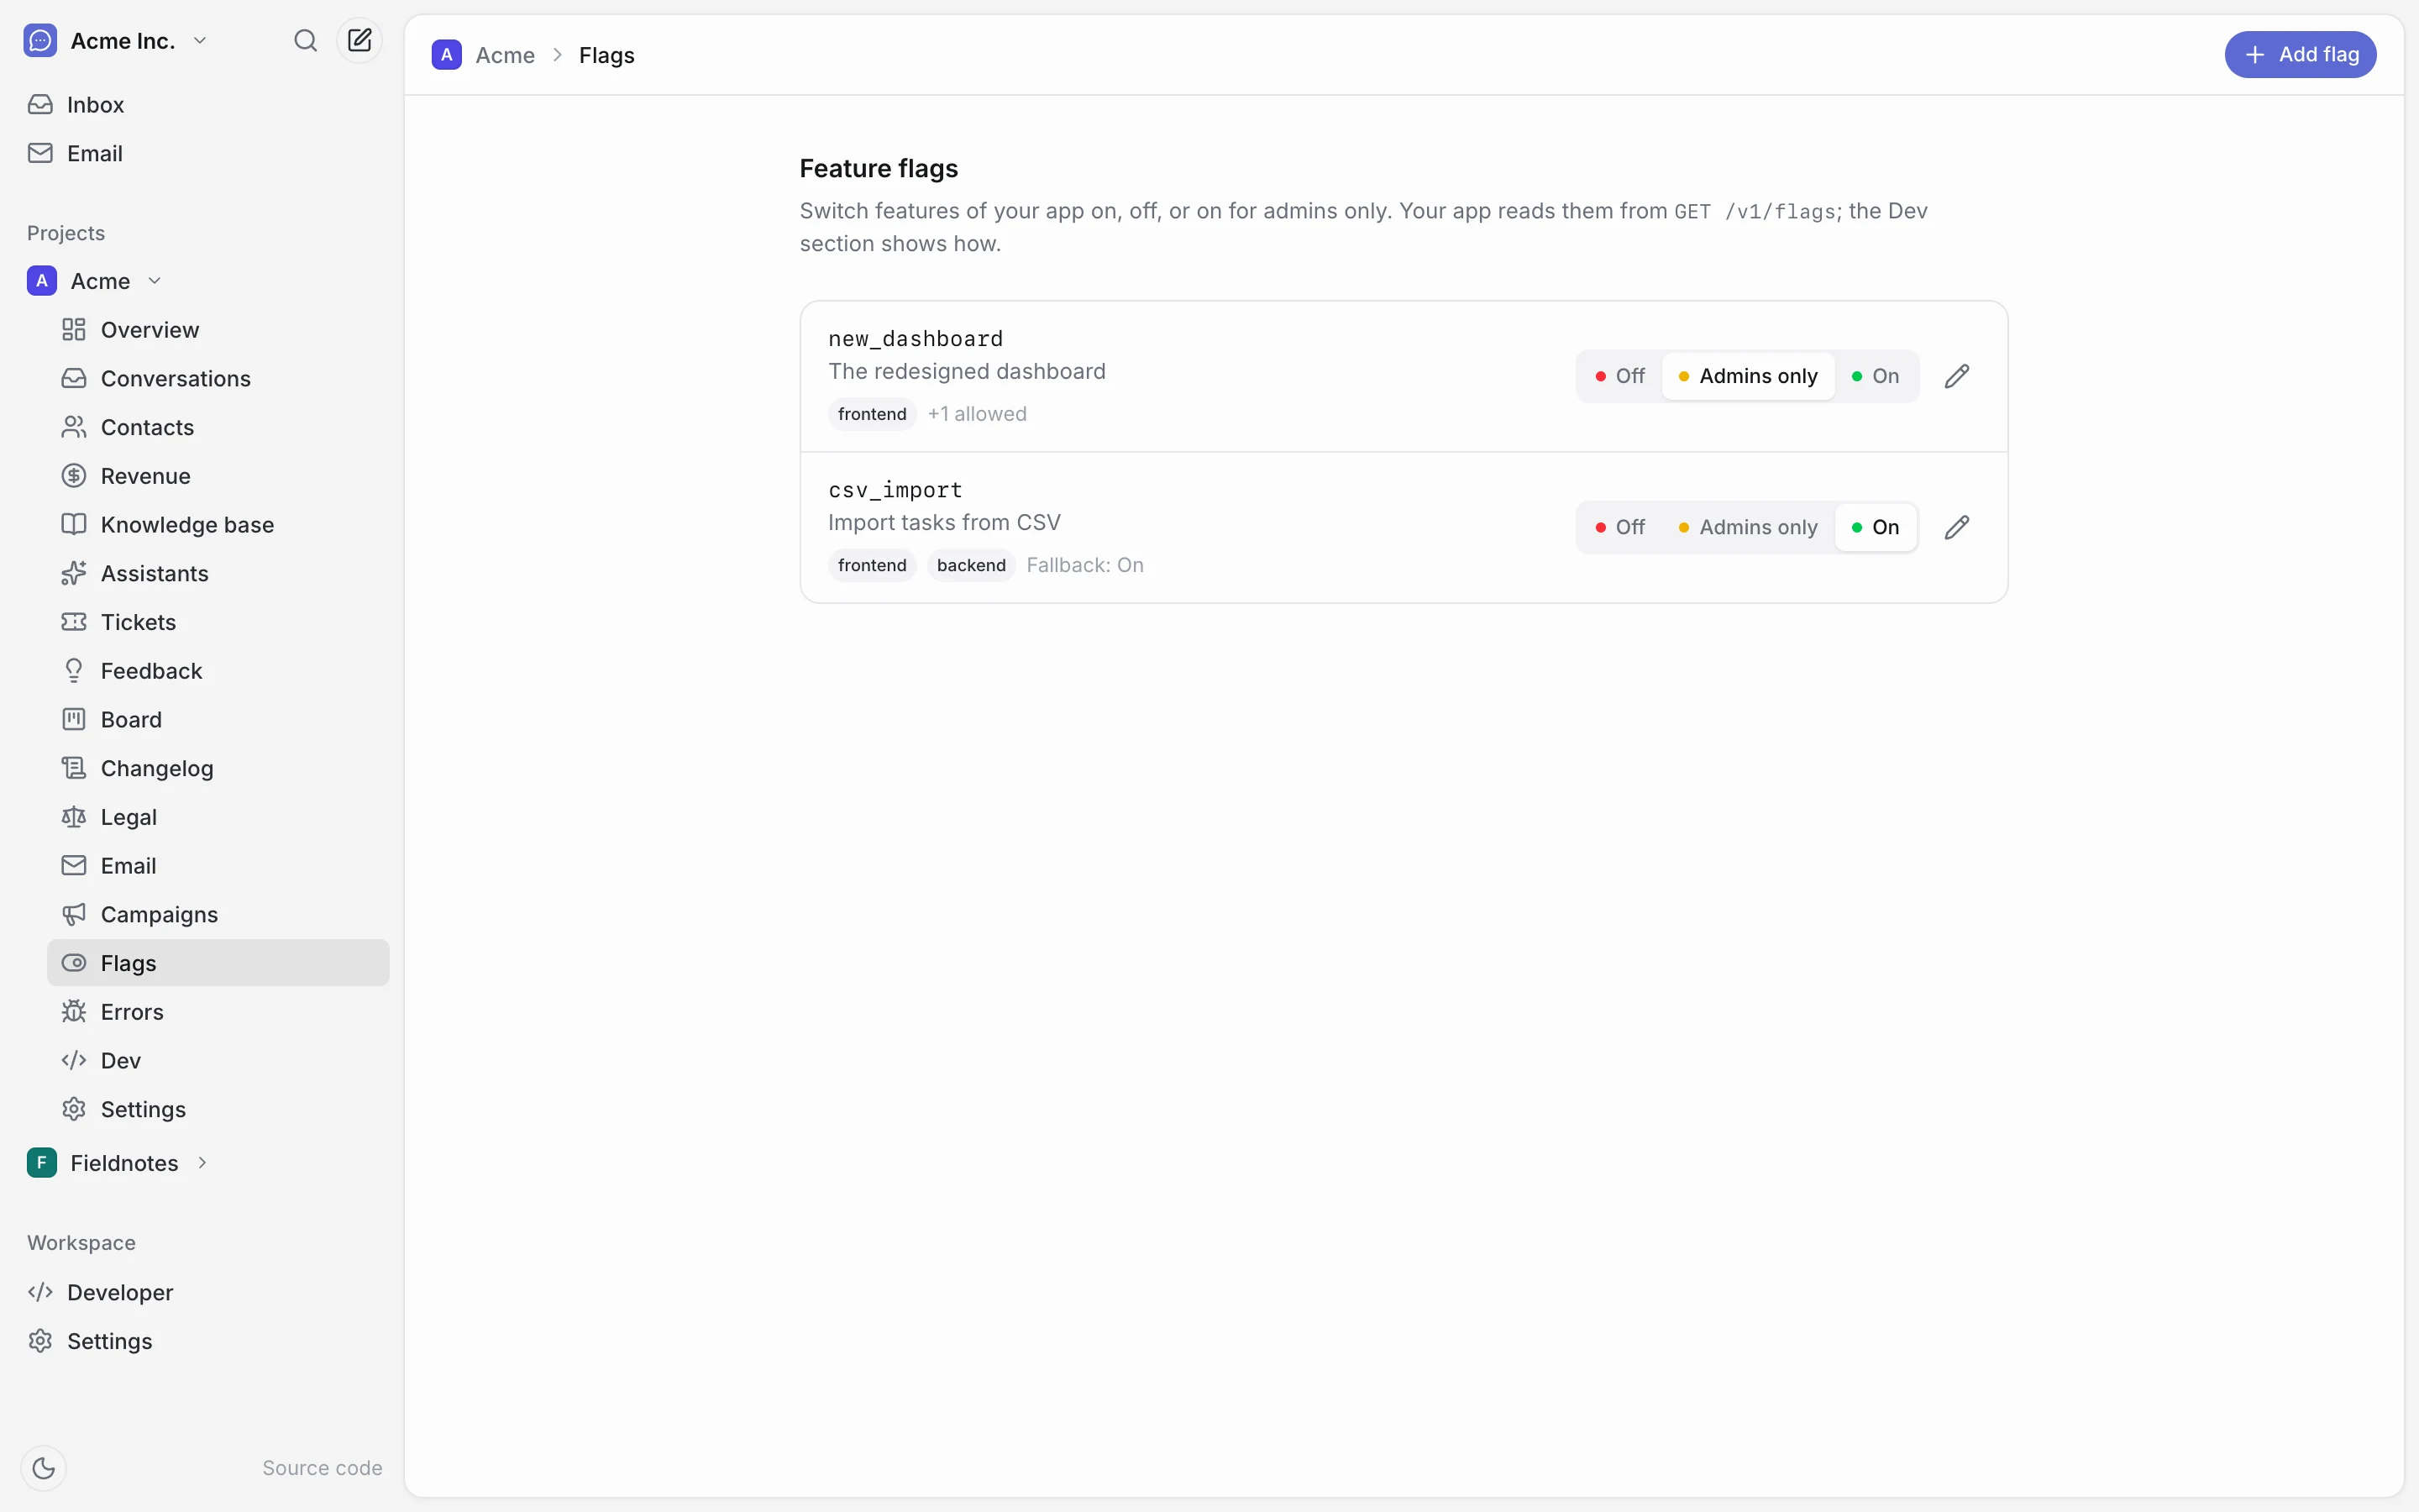This screenshot has height=1512, width=2419.
Task: Open Acme project Settings
Action: click(x=218, y=1109)
